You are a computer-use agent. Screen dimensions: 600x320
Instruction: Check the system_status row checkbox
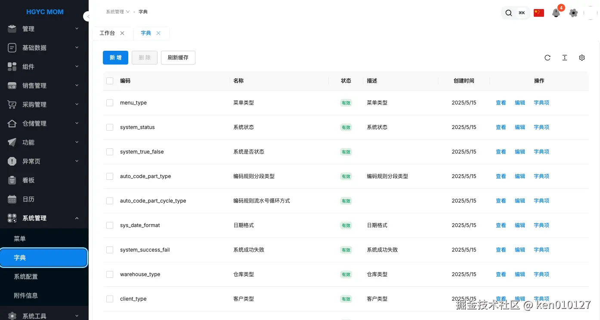tap(110, 127)
